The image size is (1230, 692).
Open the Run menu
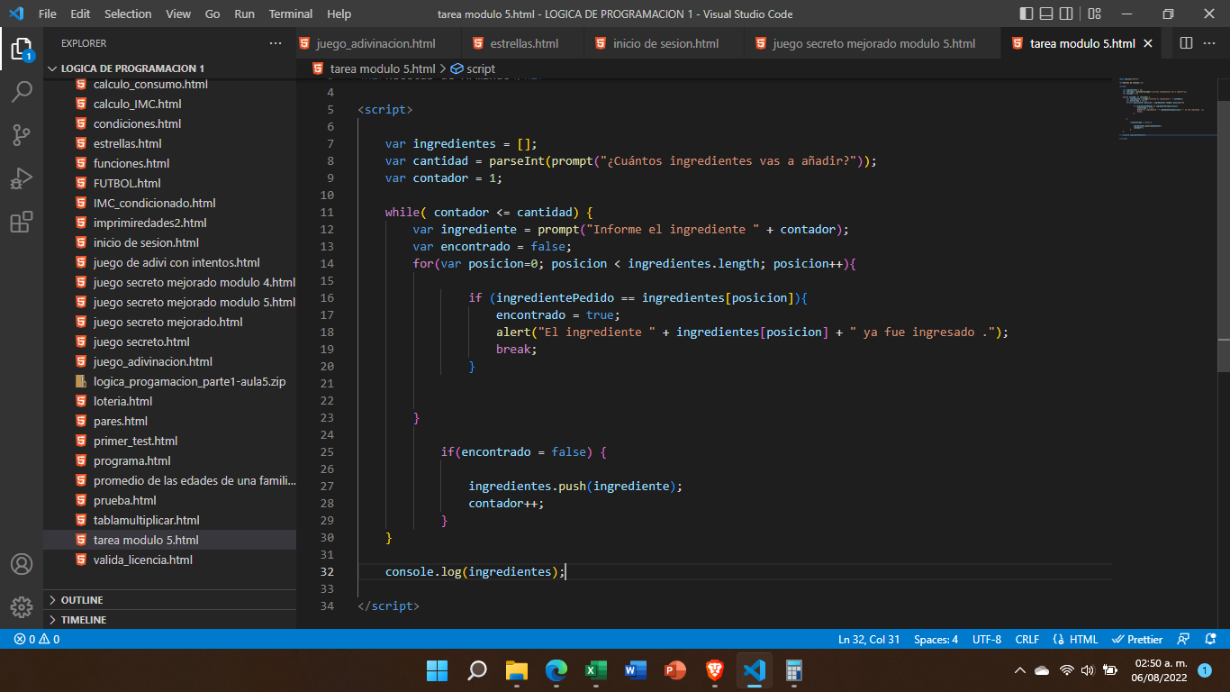pyautogui.click(x=244, y=14)
